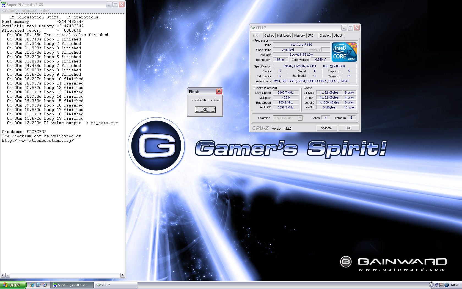Click the 'Checksum: FDCFCB32' line
462x289 pixels.
(24, 132)
